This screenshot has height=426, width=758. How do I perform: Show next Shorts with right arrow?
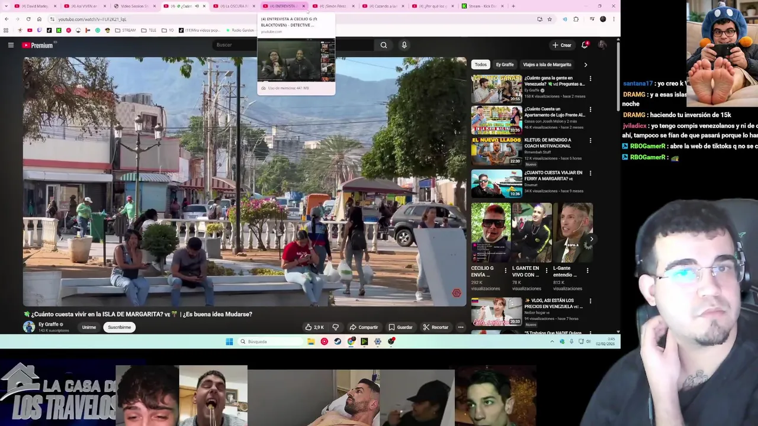click(x=591, y=239)
